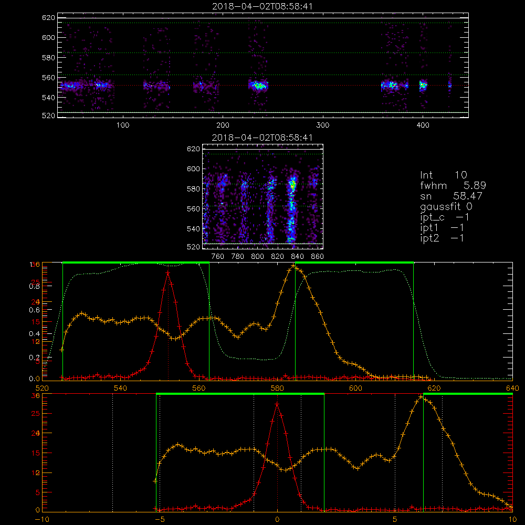Click the red 25 y-axis label of bottom plot
Screen dimensions: 525x525
pyautogui.click(x=36, y=414)
